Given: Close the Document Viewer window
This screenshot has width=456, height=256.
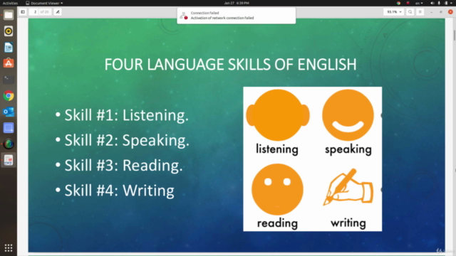Looking at the screenshot, I should [450, 12].
